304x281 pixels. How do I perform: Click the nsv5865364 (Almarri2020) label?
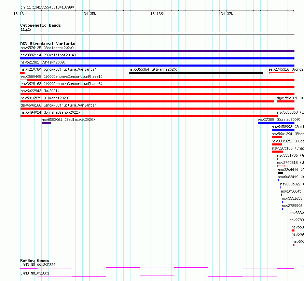coord(153,69)
